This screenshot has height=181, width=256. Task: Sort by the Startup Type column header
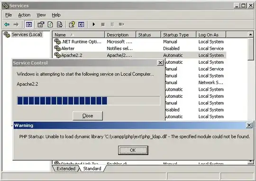[x=179, y=34]
